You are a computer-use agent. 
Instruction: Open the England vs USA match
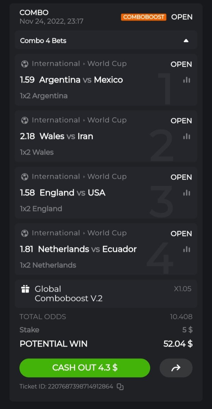pyautogui.click(x=72, y=193)
